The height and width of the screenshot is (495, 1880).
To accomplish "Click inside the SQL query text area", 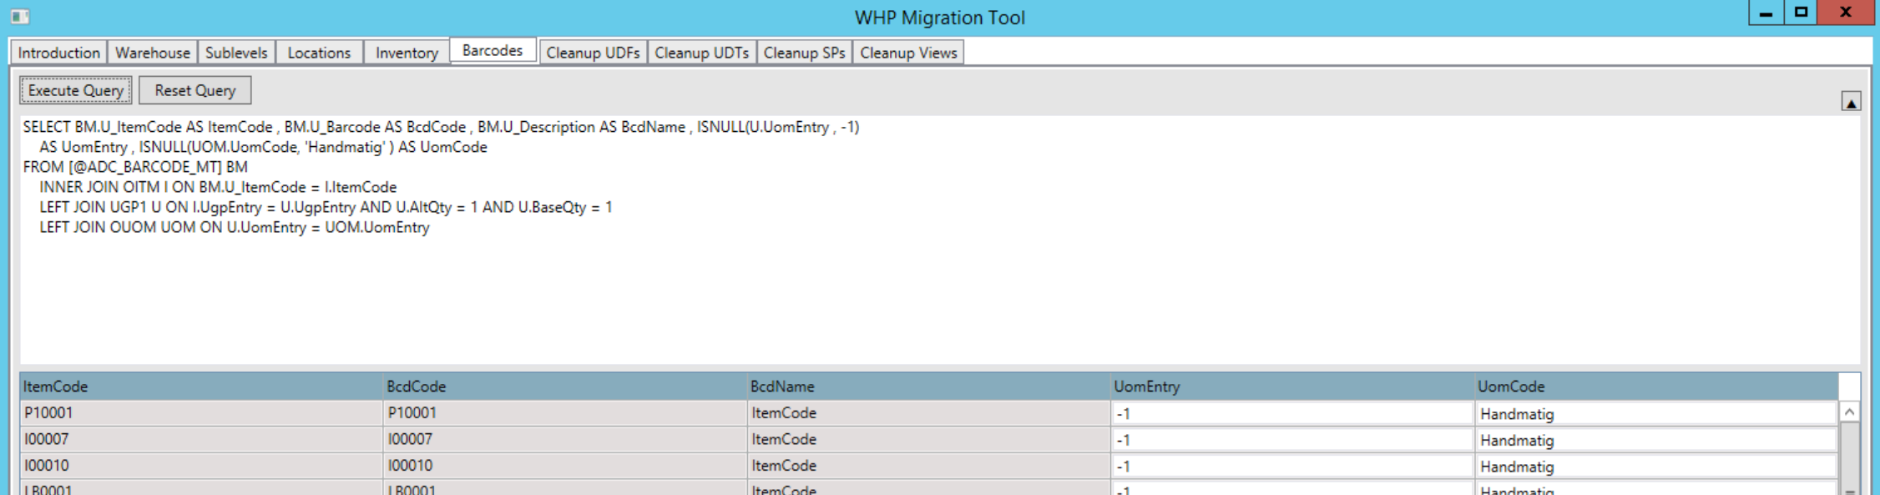I will [918, 292].
